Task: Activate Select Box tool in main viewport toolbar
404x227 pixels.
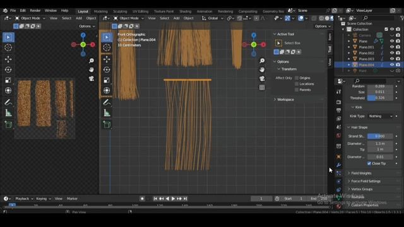Action: click(107, 37)
